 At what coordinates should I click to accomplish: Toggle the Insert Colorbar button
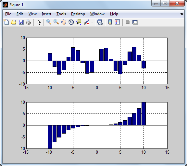[110, 22]
